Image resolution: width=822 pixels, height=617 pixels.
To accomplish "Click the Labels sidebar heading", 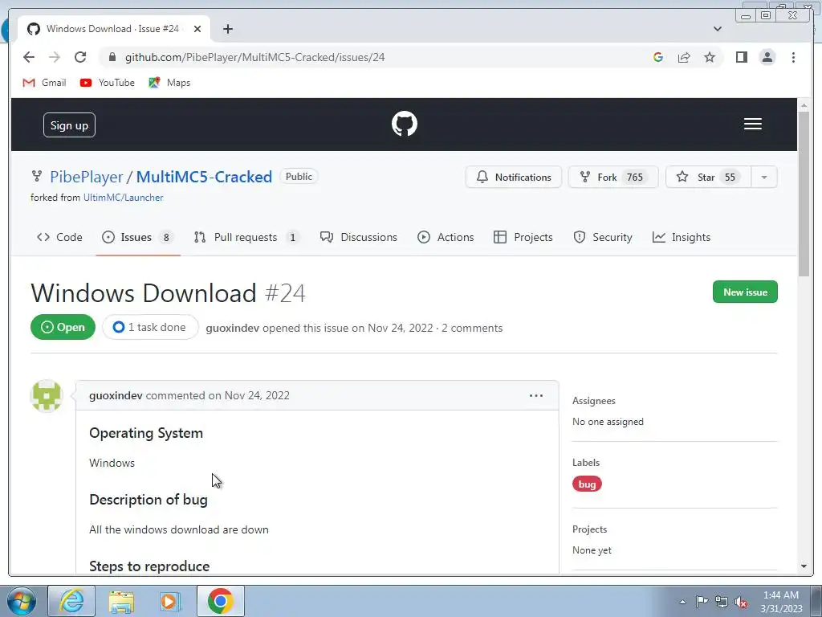I will point(586,463).
